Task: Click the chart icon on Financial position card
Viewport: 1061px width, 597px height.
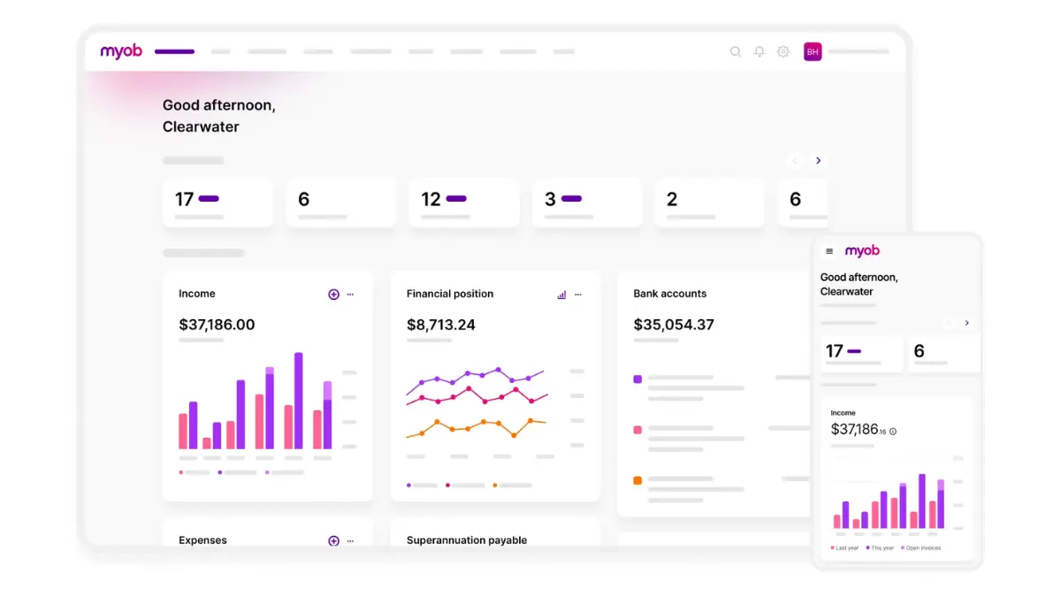Action: tap(563, 294)
